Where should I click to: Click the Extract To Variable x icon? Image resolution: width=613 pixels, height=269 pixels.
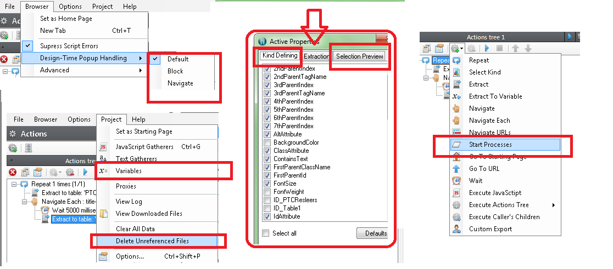coord(456,96)
